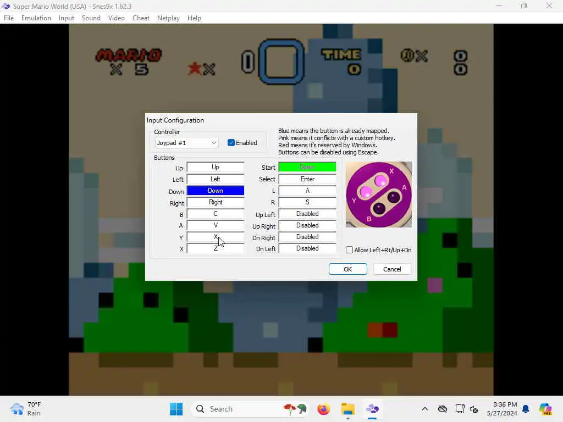The height and width of the screenshot is (422, 563).
Task: Select the Select field mapped to Enter
Action: [307, 179]
